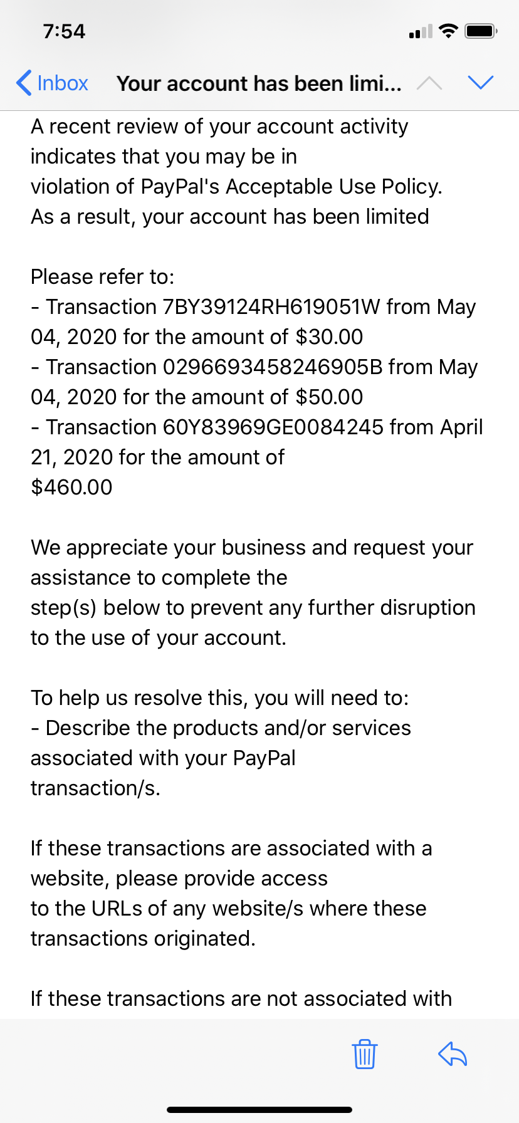Select transaction ID 0296693458246905B
The width and height of the screenshot is (519, 1123).
point(272,367)
